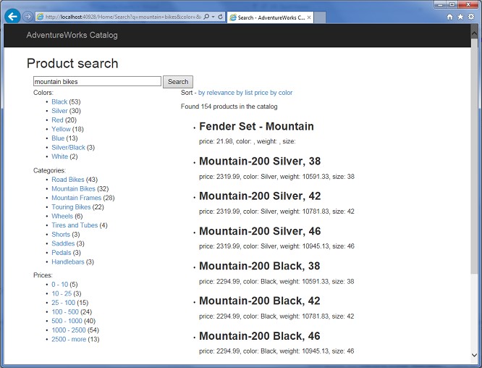Filter by Tires and Tubes category
This screenshot has height=368, width=482.
(x=75, y=225)
